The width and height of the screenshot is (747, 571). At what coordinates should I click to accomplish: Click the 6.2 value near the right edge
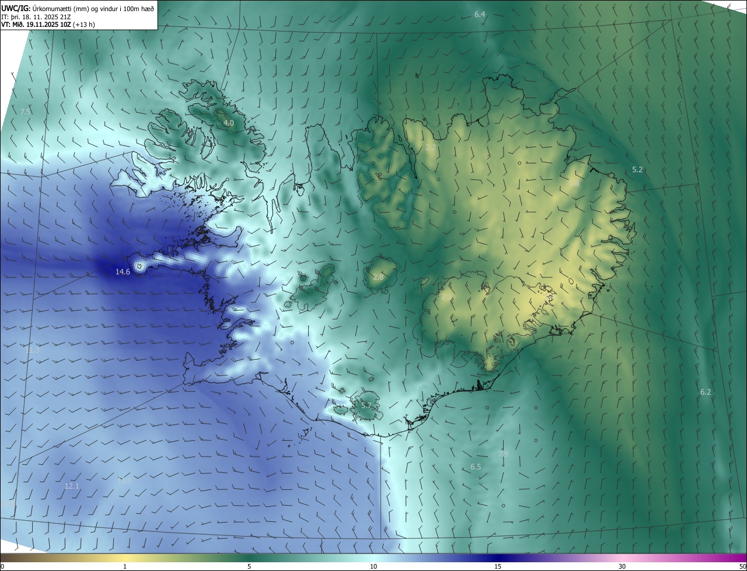(706, 392)
